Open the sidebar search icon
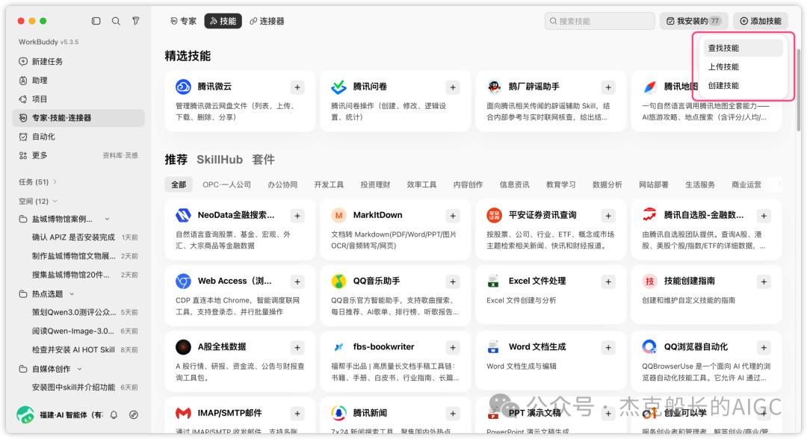Screen dimensions: 807x439 [x=116, y=21]
